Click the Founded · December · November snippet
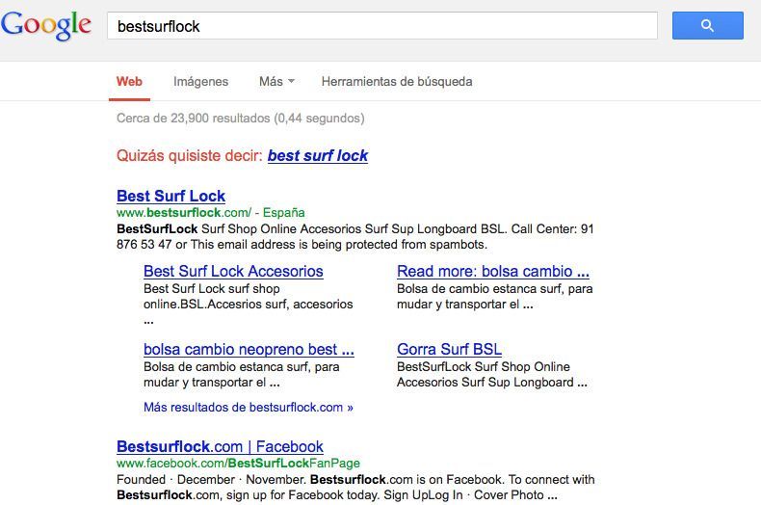The width and height of the screenshot is (761, 505). (355, 487)
